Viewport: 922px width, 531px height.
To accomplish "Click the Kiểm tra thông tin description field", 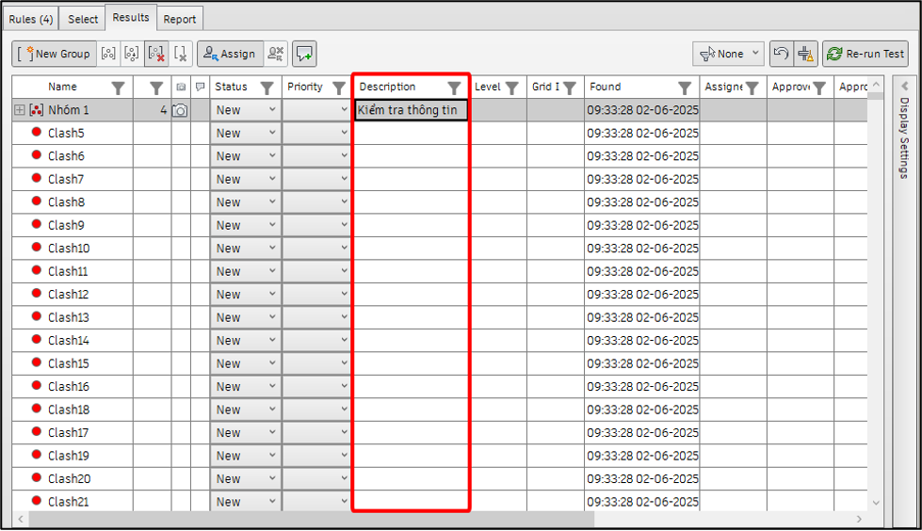I will click(x=411, y=110).
